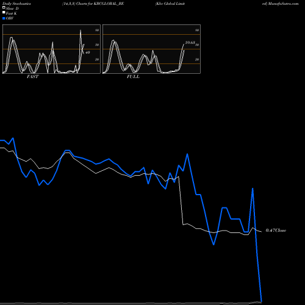Click the 20 axis label in FULL chart
The width and height of the screenshot is (305, 305).
pyautogui.click(x=197, y=59)
